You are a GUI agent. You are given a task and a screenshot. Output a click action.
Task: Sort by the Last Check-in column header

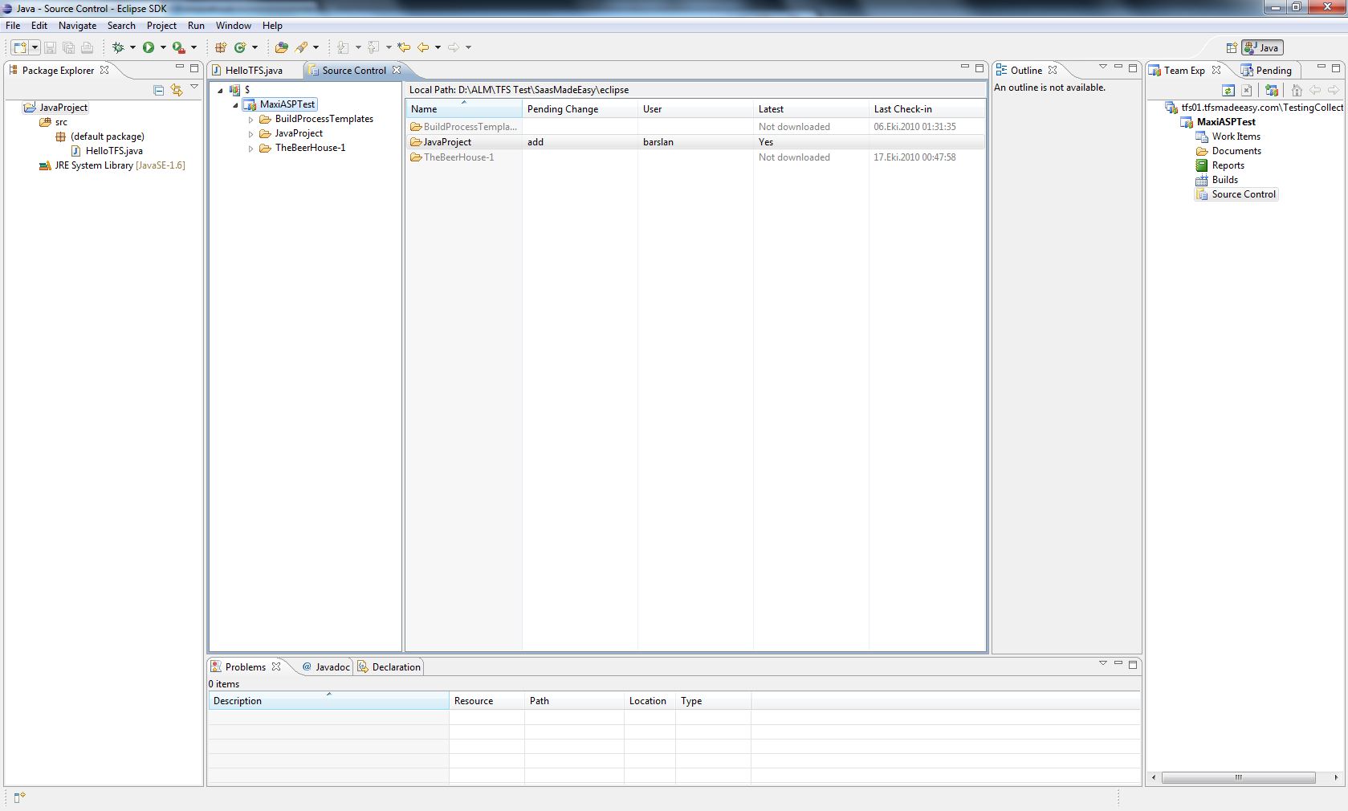click(x=927, y=109)
